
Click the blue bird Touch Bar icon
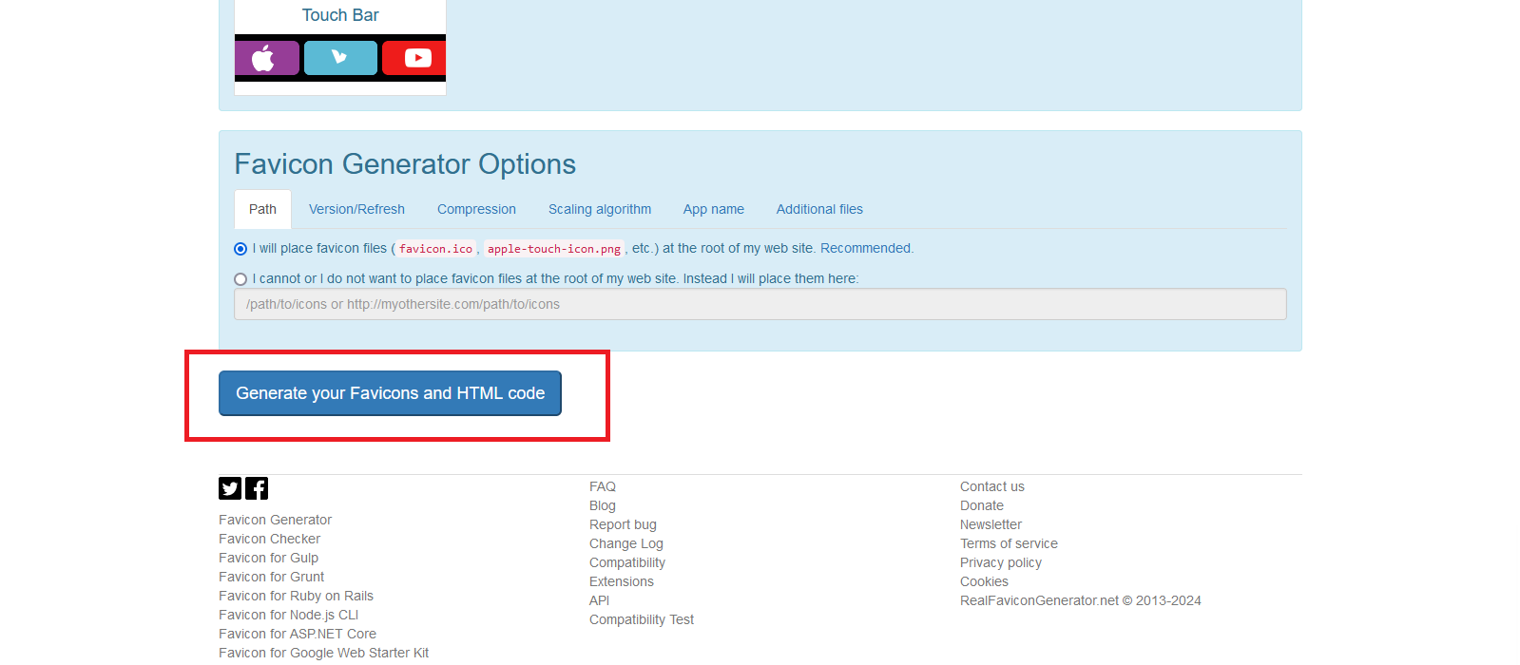[340, 58]
